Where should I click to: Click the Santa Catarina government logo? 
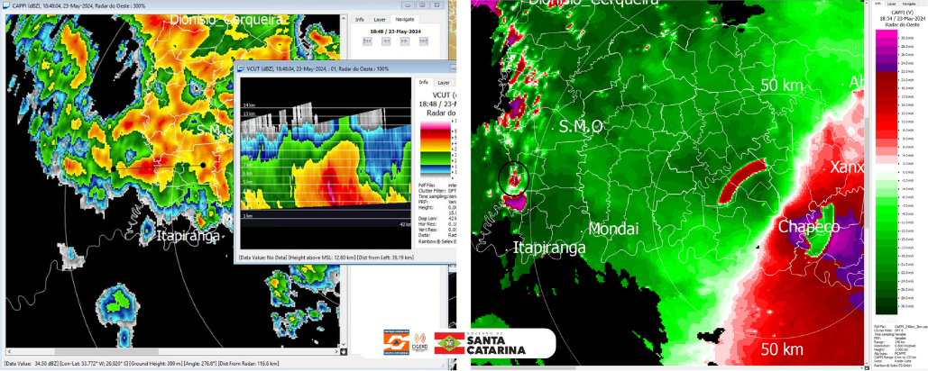click(x=480, y=343)
